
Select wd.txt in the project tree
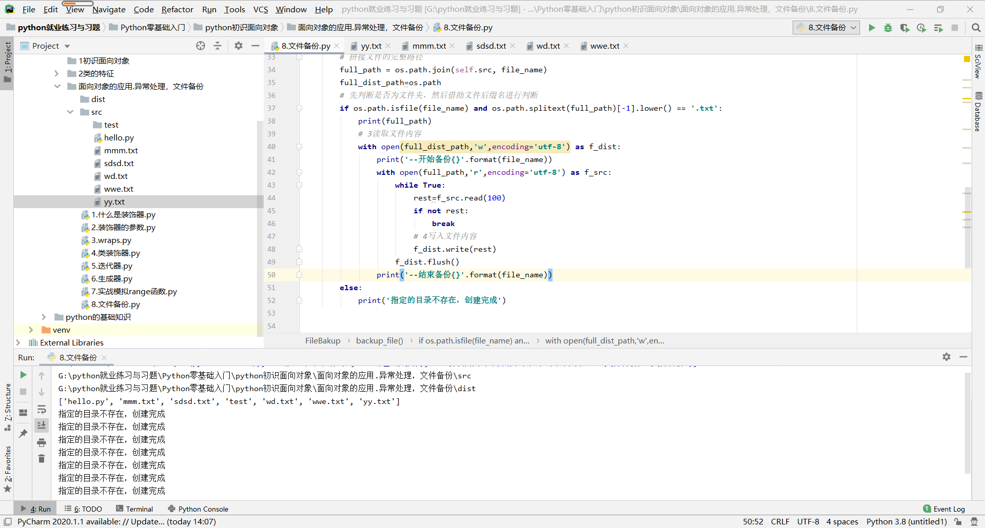point(116,176)
